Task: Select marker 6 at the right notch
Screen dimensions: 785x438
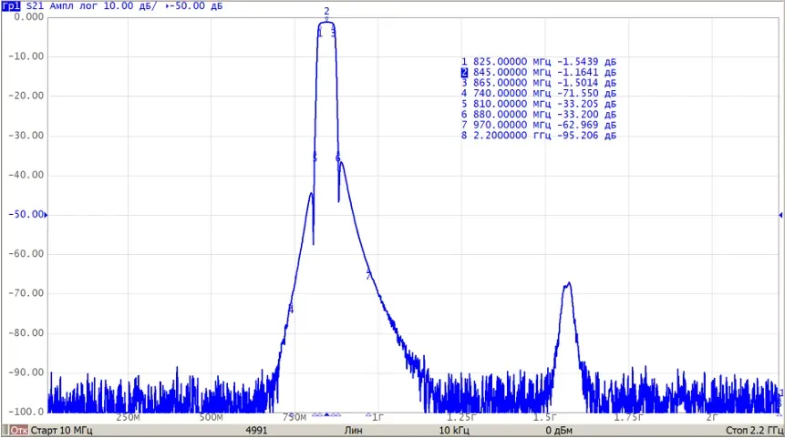Action: coord(338,158)
